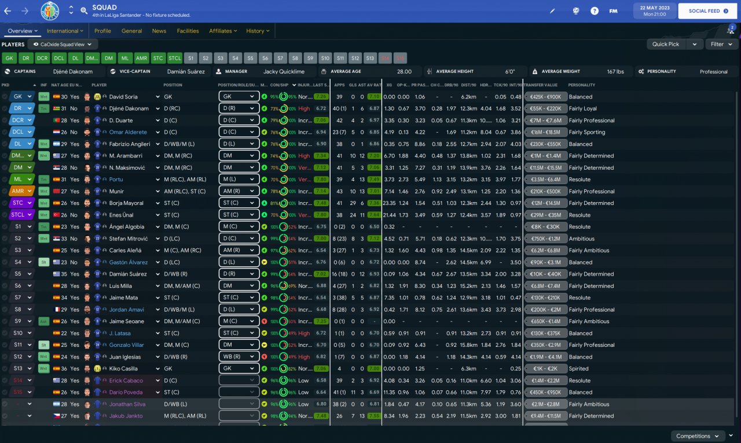Expand the Filter dropdown
The image size is (741, 443).
tap(721, 44)
